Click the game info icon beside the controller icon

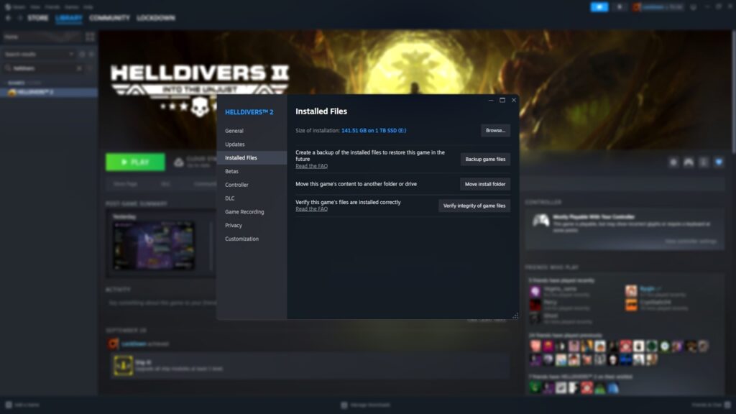[703, 162]
